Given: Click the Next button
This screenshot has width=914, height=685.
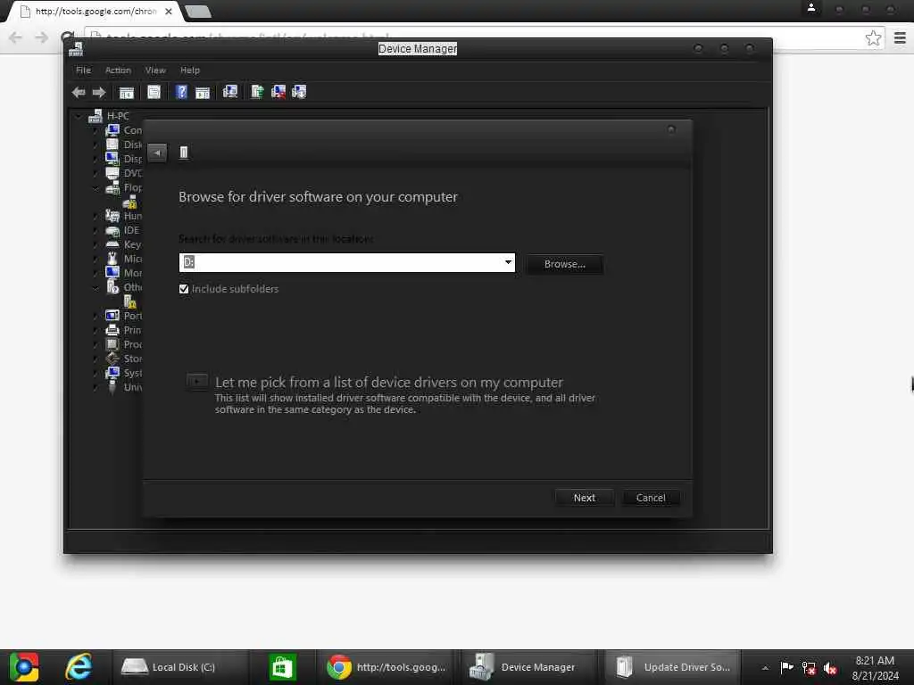Looking at the screenshot, I should point(584,498).
